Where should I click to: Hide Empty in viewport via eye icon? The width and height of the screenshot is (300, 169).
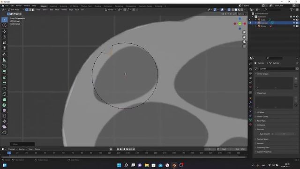(x=294, y=26)
